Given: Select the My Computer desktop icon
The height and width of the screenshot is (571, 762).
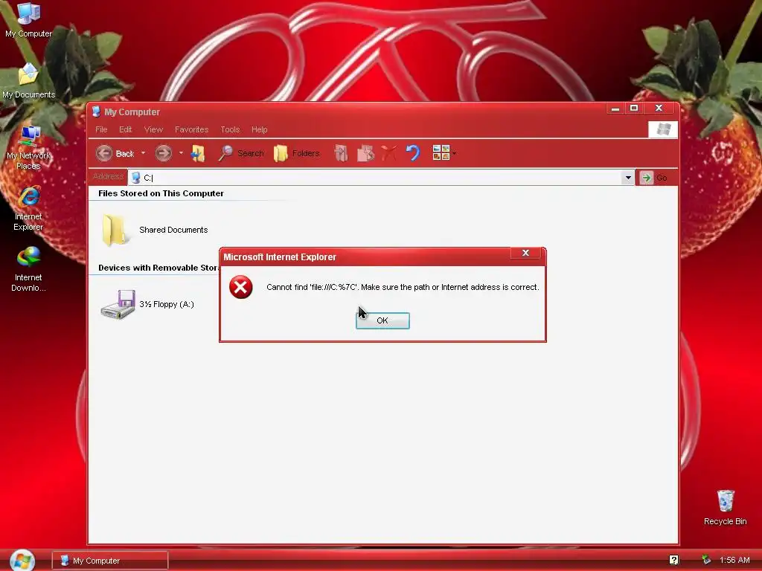Looking at the screenshot, I should [x=29, y=20].
